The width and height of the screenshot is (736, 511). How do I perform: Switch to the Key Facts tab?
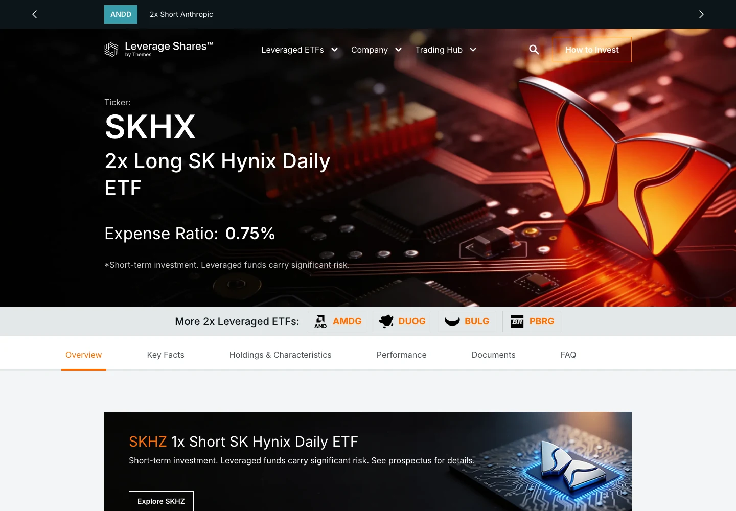pyautogui.click(x=166, y=355)
